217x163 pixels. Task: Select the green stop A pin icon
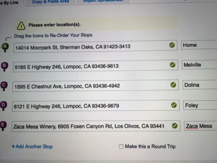click(5, 47)
